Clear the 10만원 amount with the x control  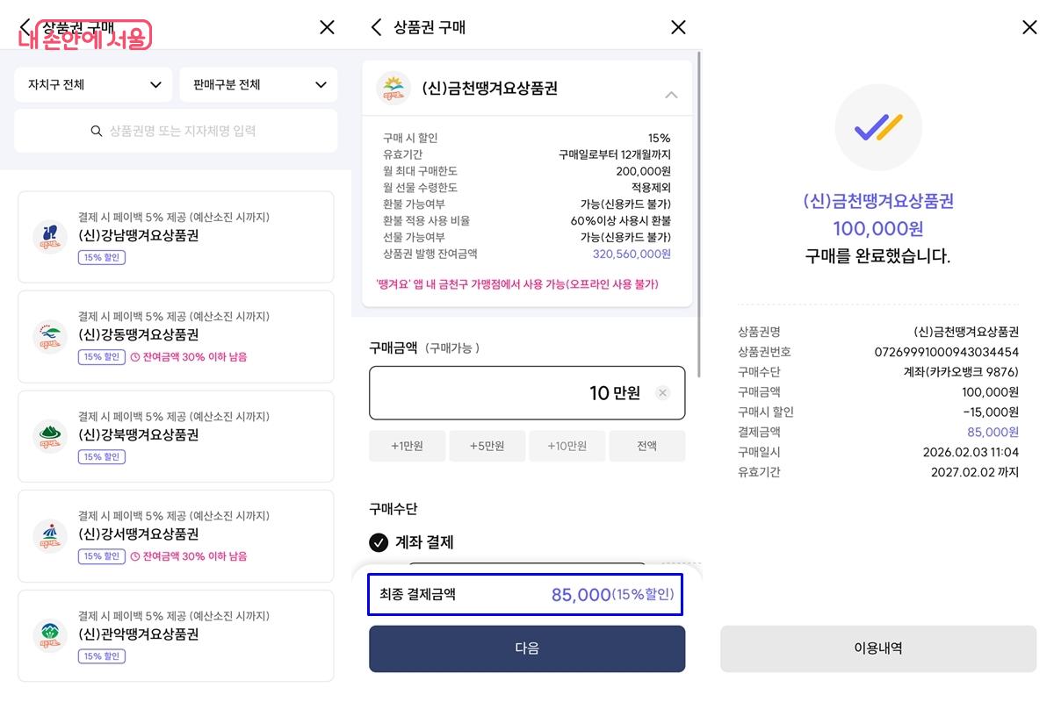[x=662, y=393]
